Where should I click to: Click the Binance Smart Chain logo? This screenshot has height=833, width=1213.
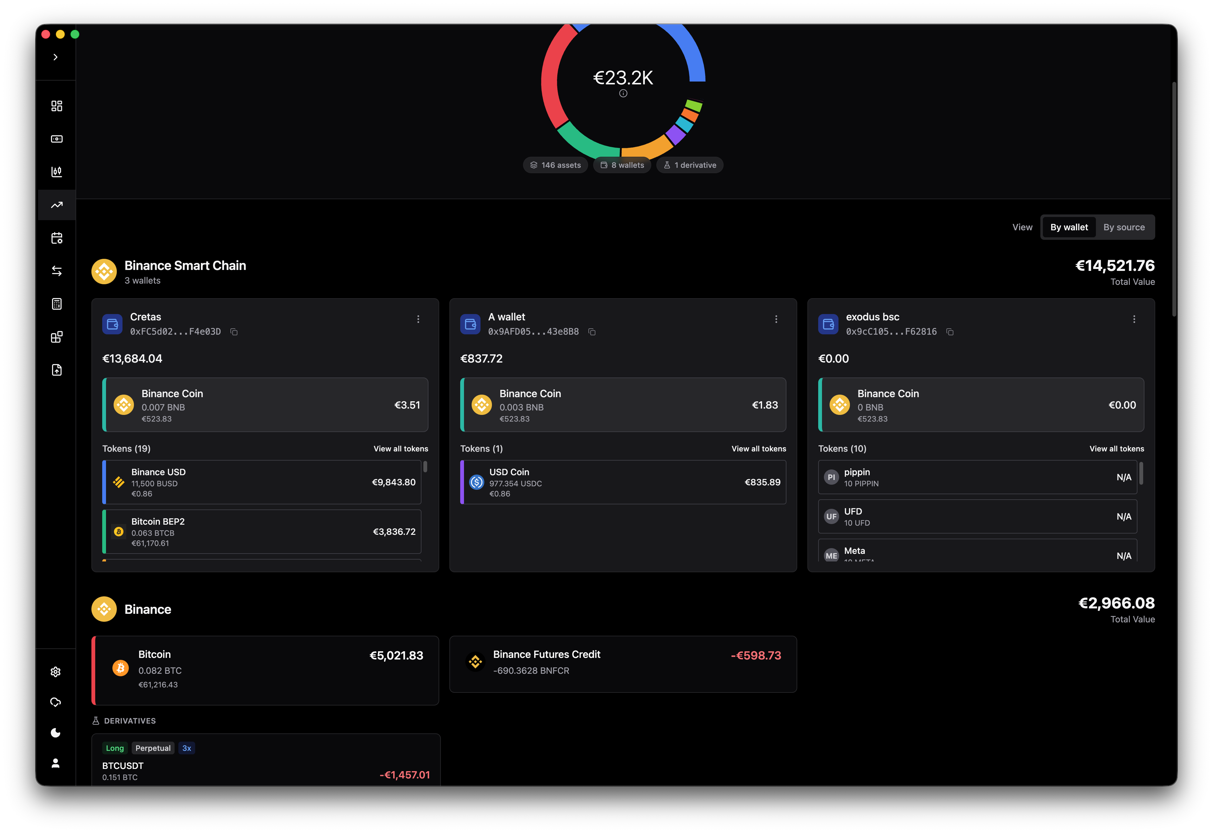point(104,272)
